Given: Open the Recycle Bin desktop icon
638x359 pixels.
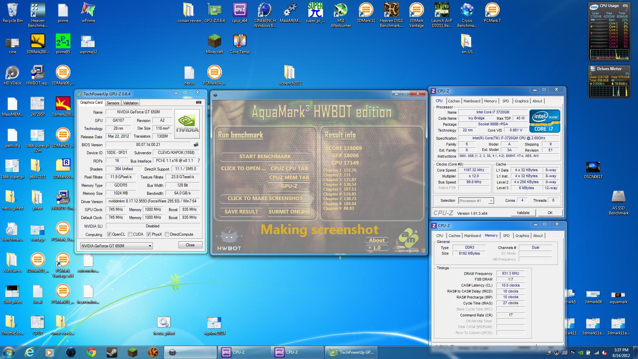Looking at the screenshot, I should click(x=13, y=13).
